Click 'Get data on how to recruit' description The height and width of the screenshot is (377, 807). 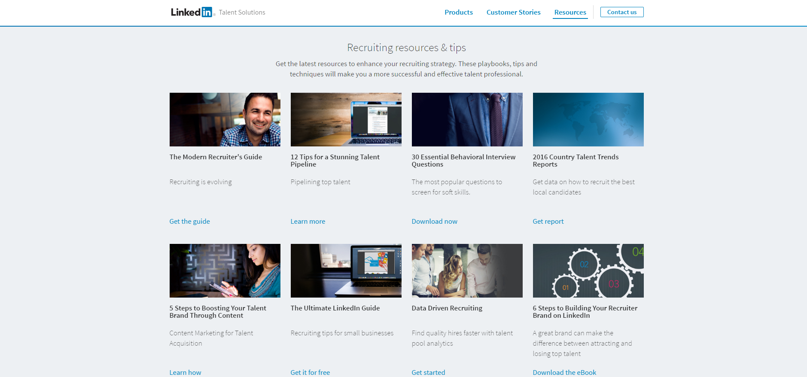tap(584, 187)
